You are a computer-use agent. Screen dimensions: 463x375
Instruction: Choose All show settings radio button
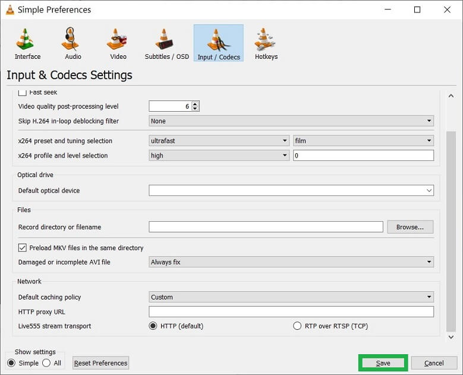pyautogui.click(x=46, y=363)
